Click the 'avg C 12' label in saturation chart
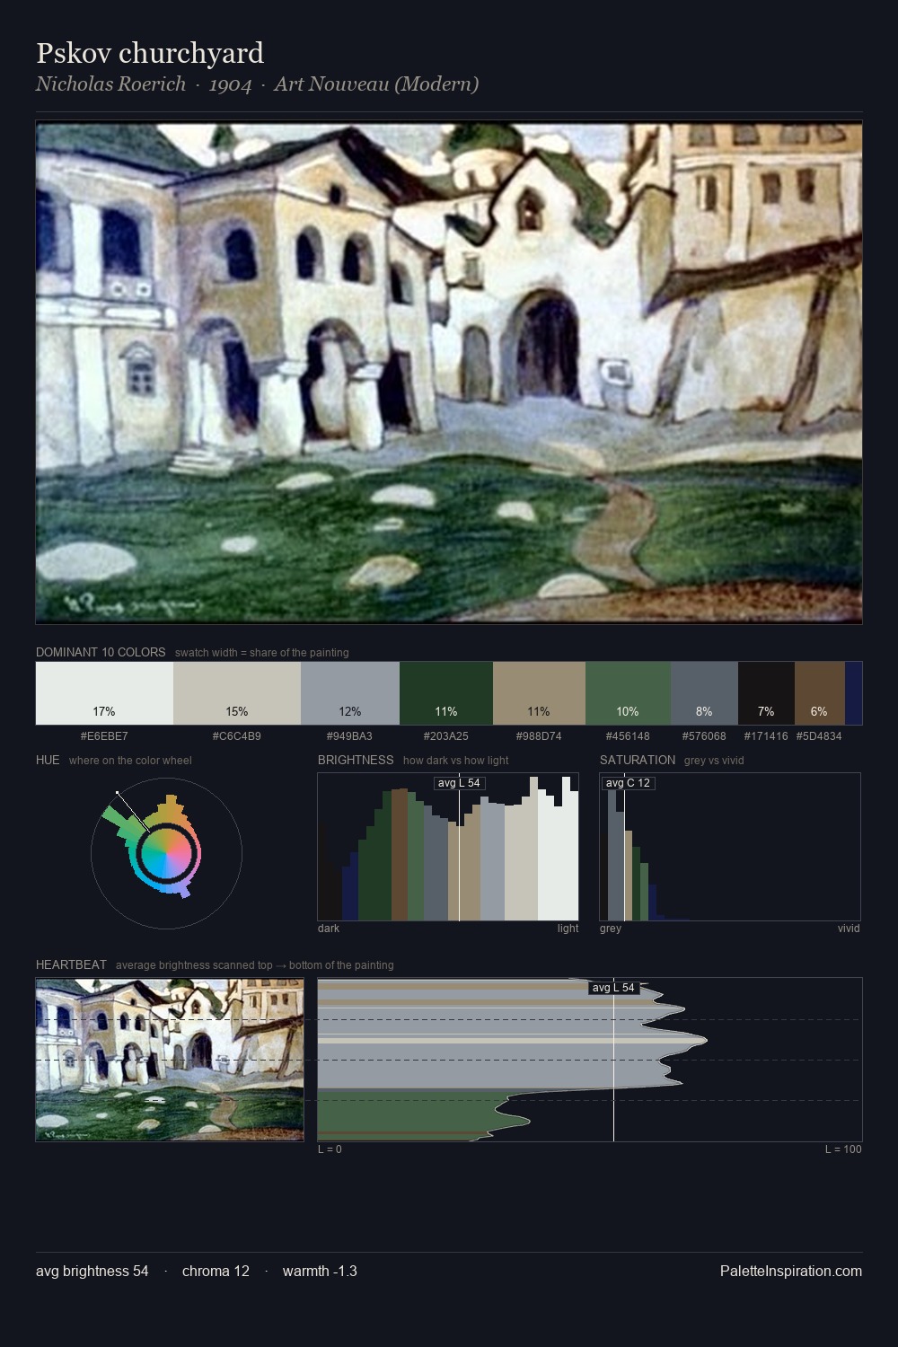This screenshot has height=1347, width=898. 628,783
